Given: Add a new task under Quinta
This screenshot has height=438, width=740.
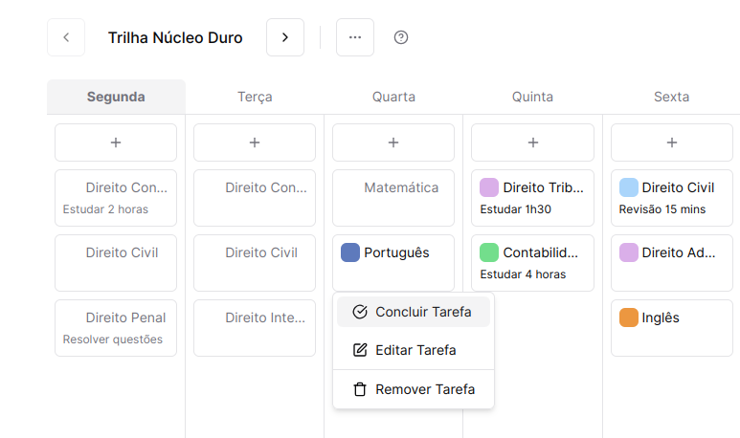Looking at the screenshot, I should click(x=532, y=142).
